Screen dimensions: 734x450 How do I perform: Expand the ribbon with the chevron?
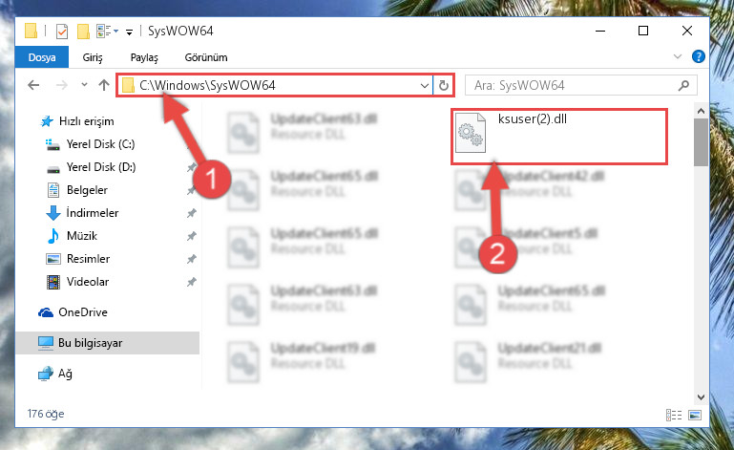tap(677, 56)
